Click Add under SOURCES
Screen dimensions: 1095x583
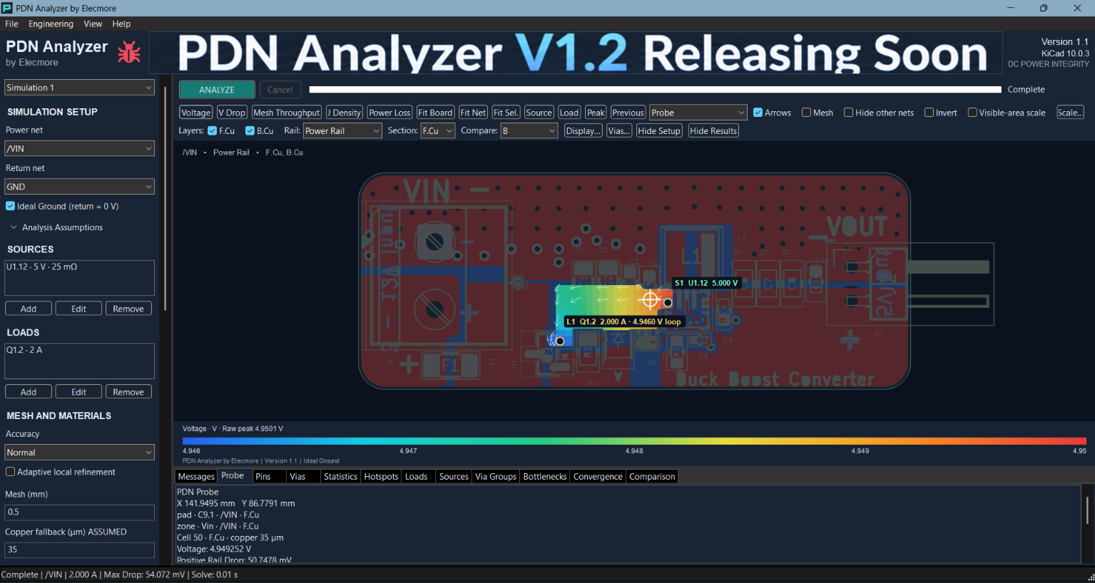(x=29, y=309)
